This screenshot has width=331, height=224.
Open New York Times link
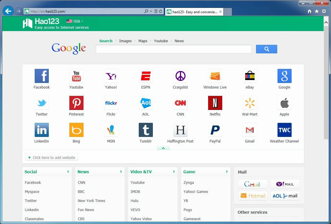[91, 201]
